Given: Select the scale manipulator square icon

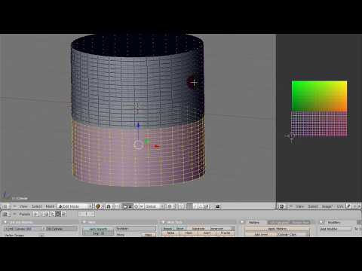Looking at the screenshot, I should (142, 206).
